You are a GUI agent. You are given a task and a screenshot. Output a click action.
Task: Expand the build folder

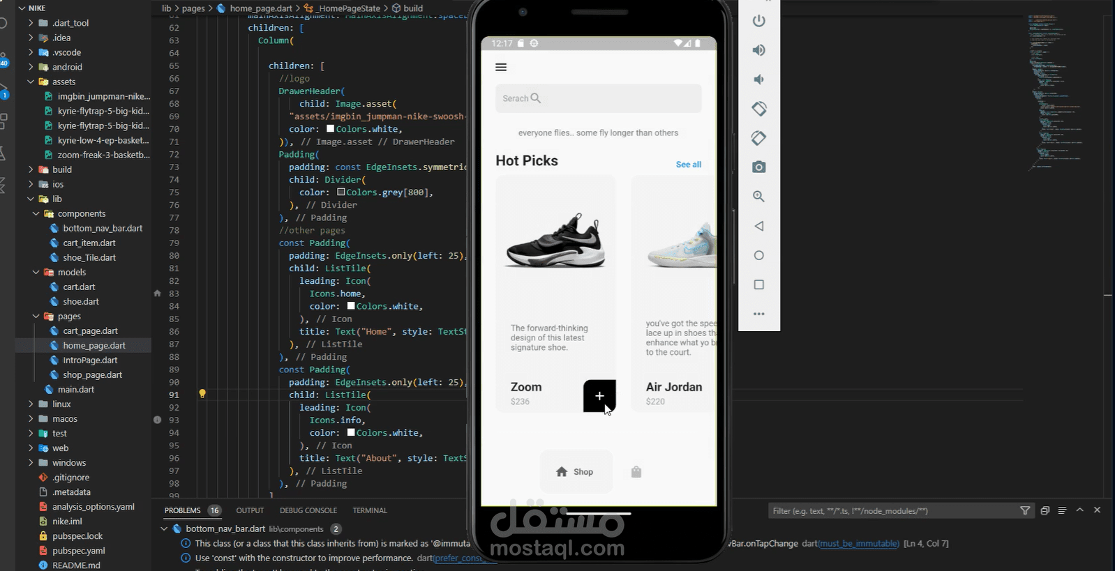point(31,169)
